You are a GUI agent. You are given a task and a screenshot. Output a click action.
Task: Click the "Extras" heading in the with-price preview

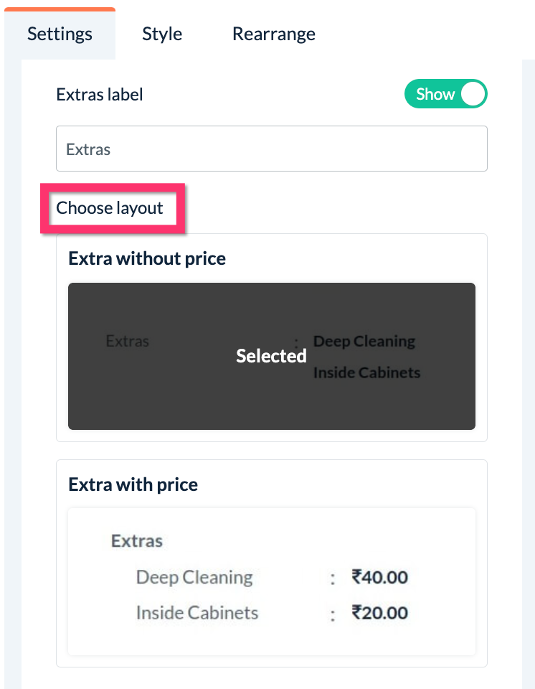click(137, 540)
